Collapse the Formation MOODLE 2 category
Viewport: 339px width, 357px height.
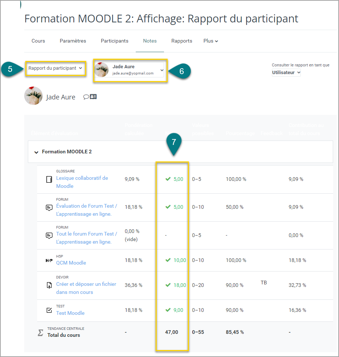[x=36, y=152]
